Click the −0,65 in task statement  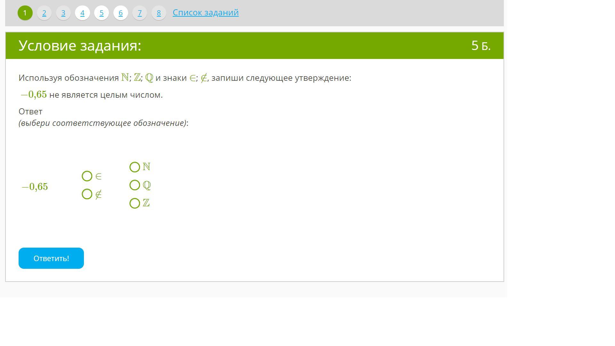[x=34, y=95]
